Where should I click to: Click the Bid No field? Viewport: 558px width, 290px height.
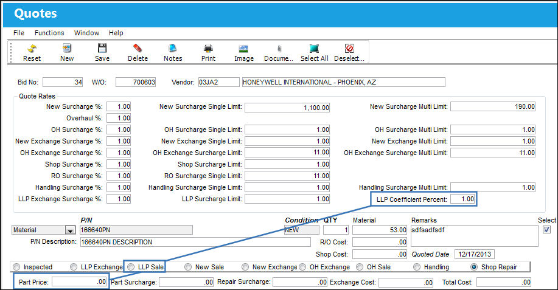[x=63, y=82]
